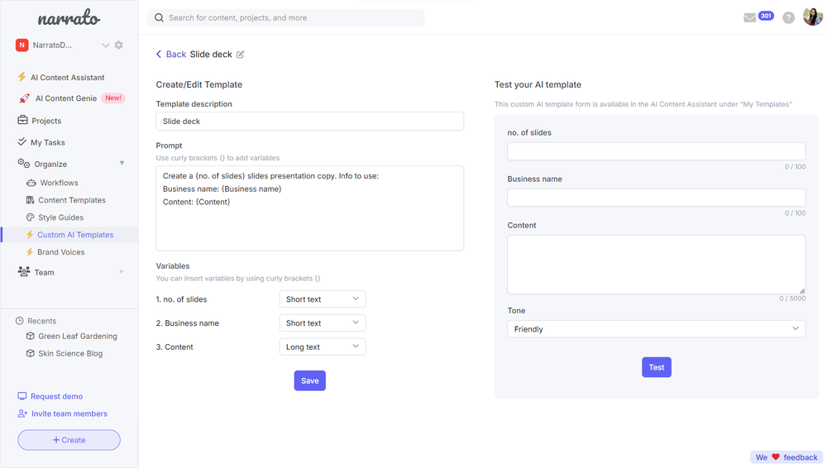This screenshot has width=827, height=468.
Task: Open type dropdown for no. of slides variable
Action: pyautogui.click(x=323, y=299)
